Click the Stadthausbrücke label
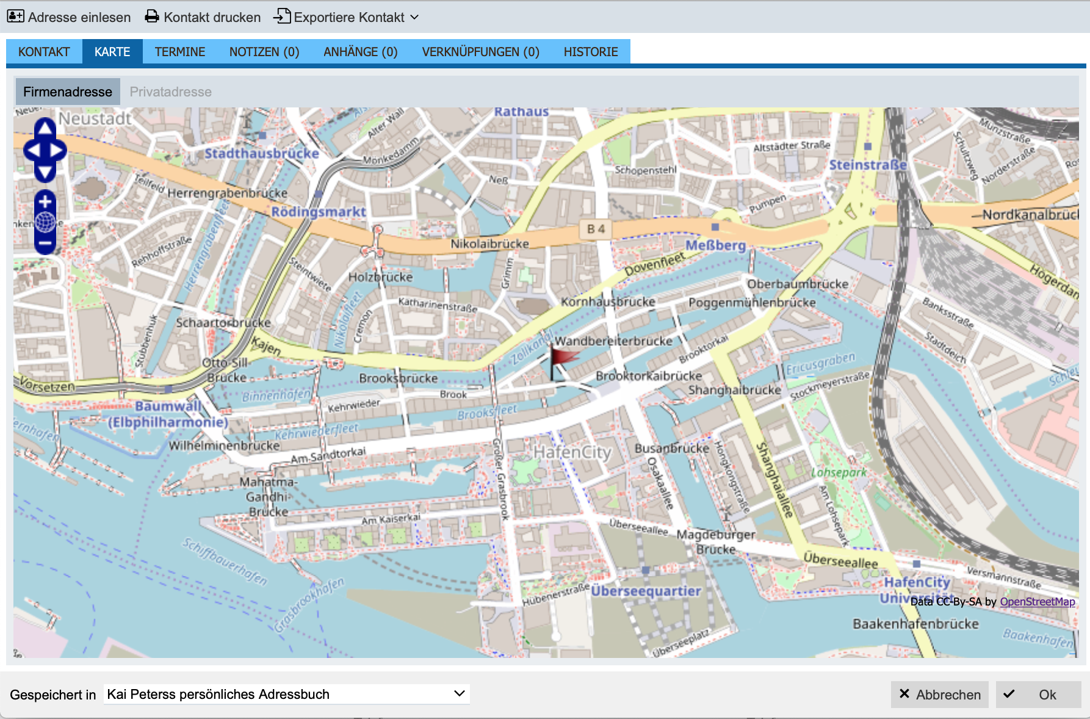The height and width of the screenshot is (719, 1090). pyautogui.click(x=262, y=153)
